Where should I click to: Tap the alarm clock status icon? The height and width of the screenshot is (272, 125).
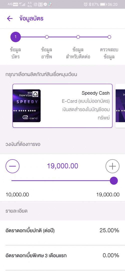pos(85,5)
